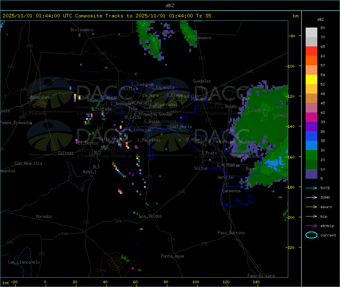Click the white 30HM arrow in legend
The image size is (340, 287).
coord(311,197)
